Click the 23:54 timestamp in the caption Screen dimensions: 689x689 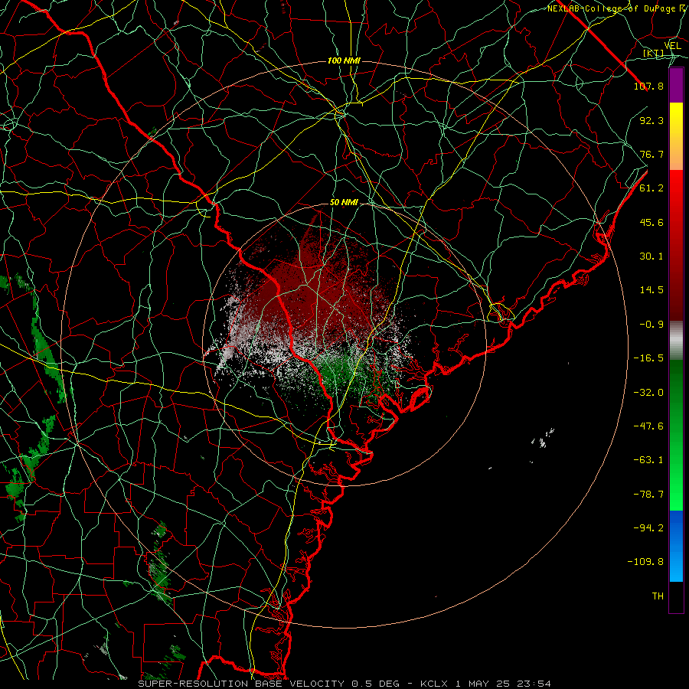(534, 684)
